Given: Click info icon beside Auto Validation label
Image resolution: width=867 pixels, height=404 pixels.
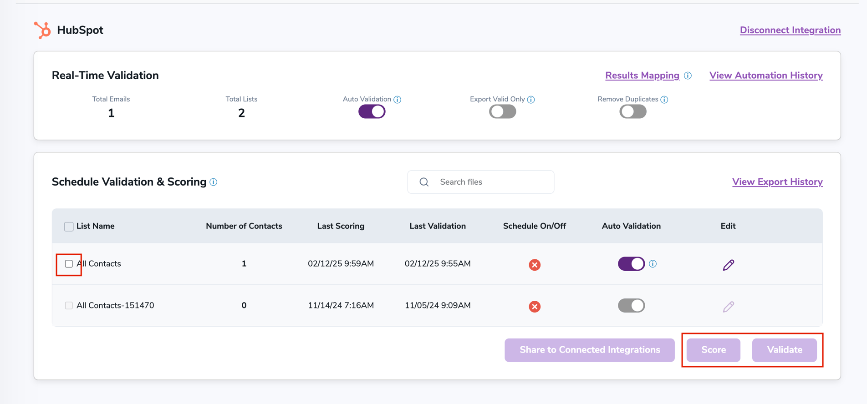Looking at the screenshot, I should tap(397, 100).
